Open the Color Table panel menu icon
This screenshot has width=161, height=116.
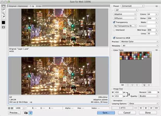[x=157, y=50]
